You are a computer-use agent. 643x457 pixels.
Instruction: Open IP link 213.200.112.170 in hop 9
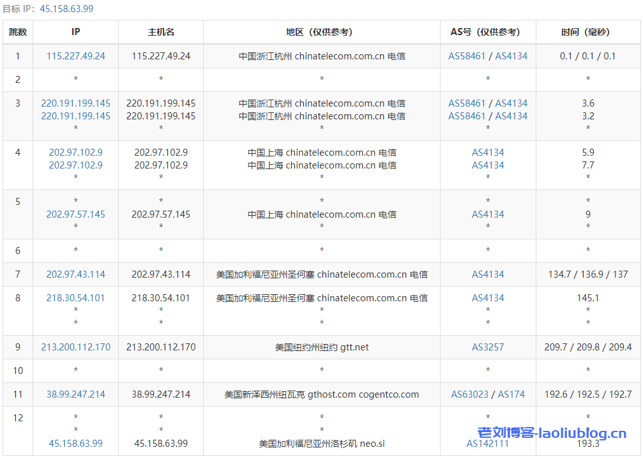(x=75, y=347)
